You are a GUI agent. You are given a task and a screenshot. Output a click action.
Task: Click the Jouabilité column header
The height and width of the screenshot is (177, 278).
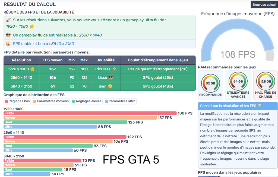(106, 60)
